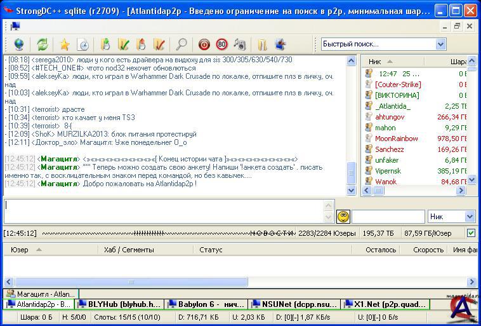Open recent hubs clock icon

coord(83,44)
